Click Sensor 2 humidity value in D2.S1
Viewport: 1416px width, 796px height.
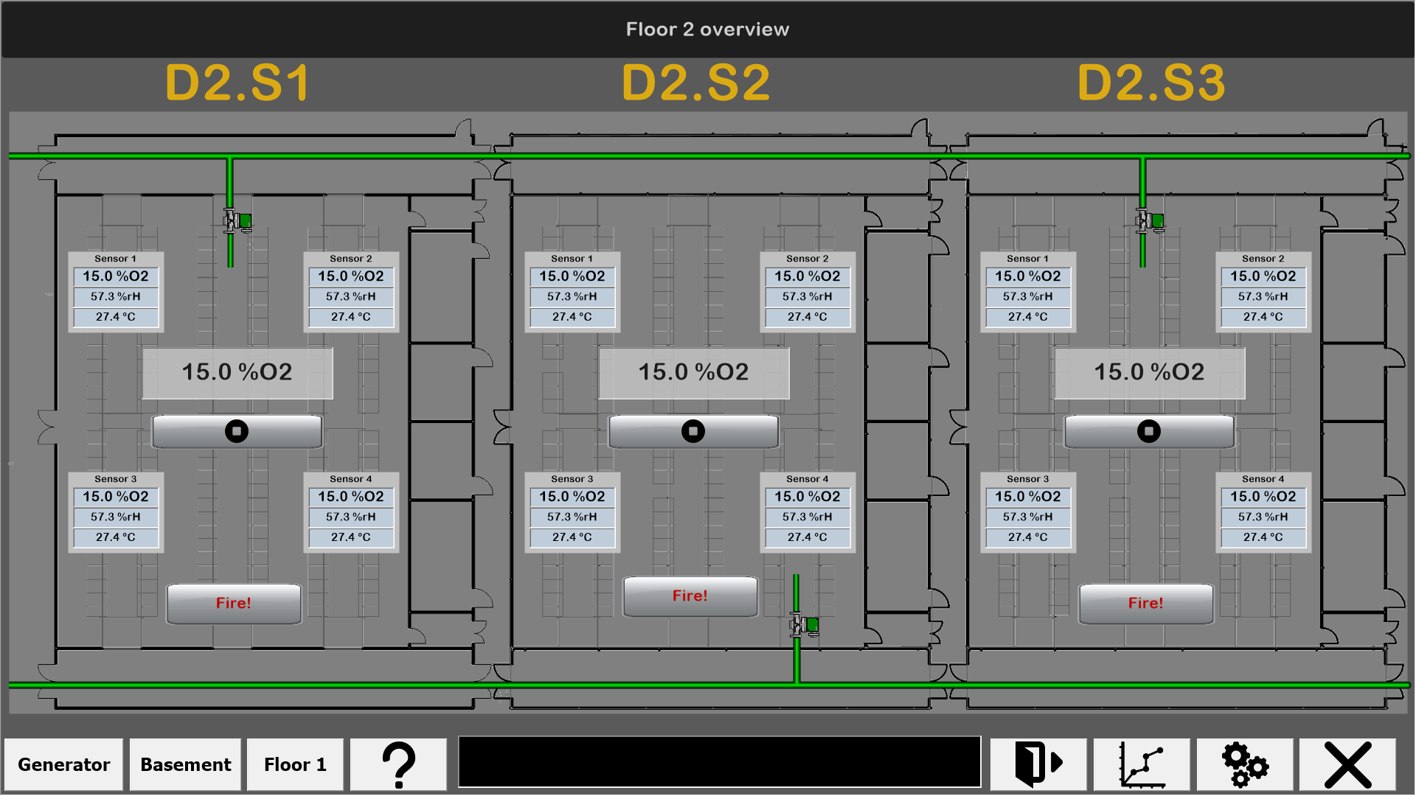point(351,296)
